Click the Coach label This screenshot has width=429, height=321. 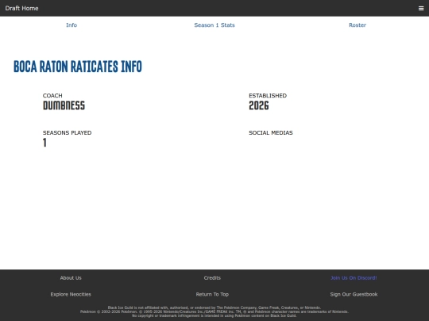point(52,96)
